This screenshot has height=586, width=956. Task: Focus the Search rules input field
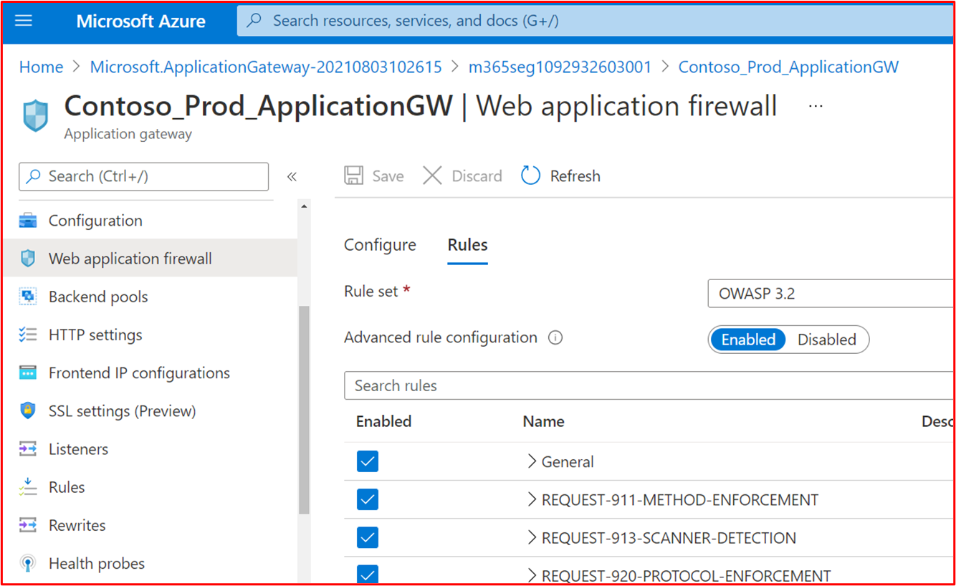(x=649, y=385)
